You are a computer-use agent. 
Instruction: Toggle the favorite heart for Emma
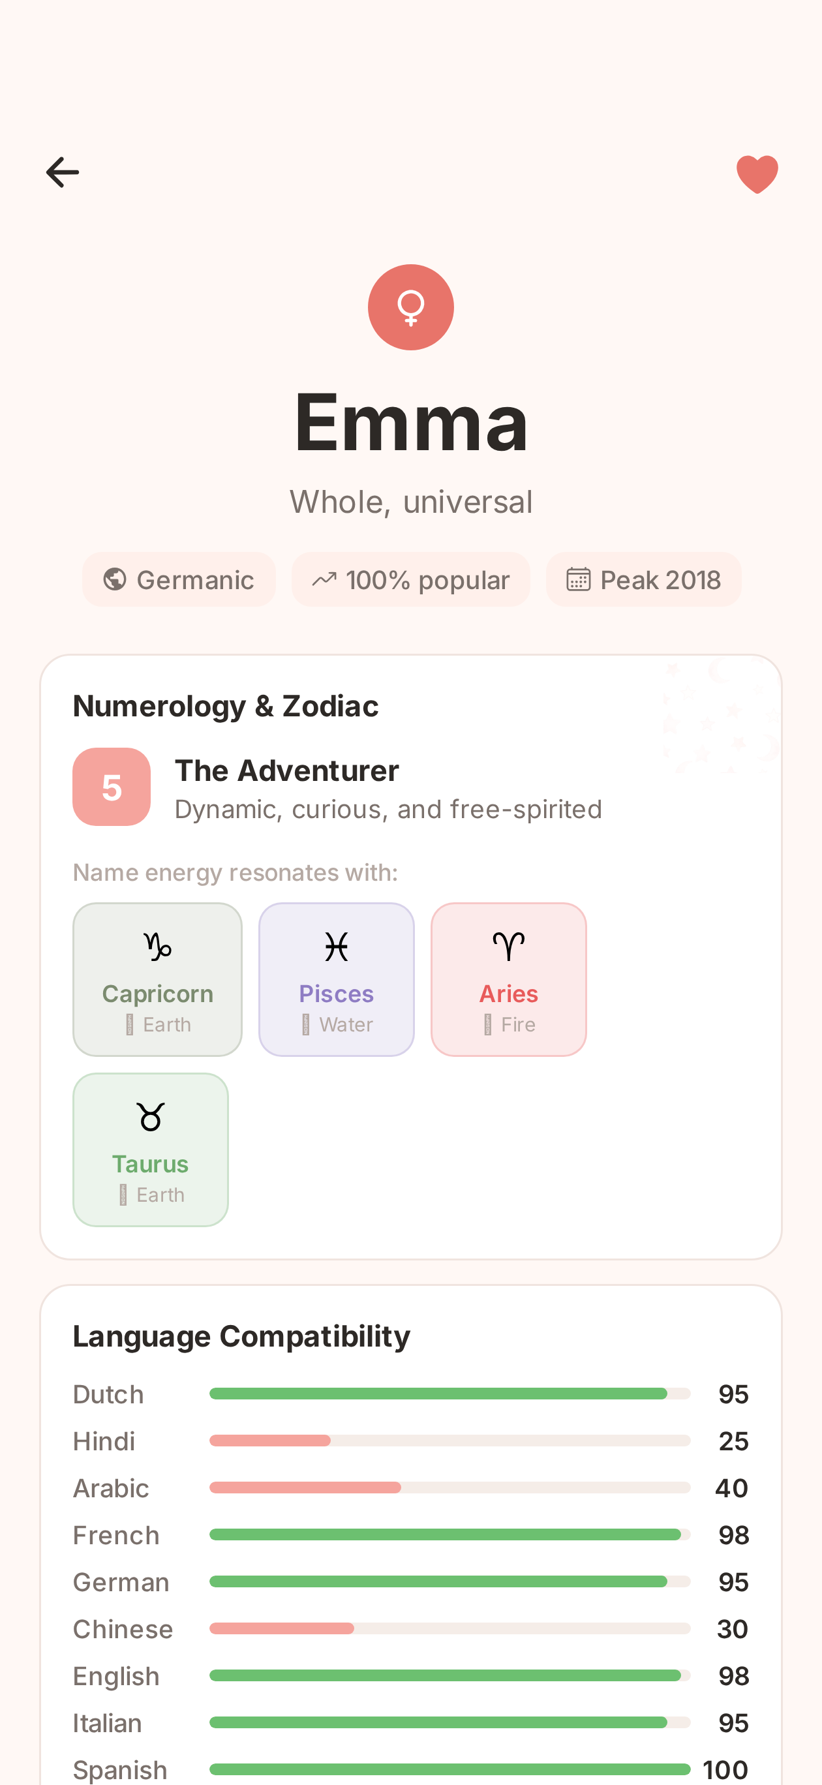coord(757,174)
